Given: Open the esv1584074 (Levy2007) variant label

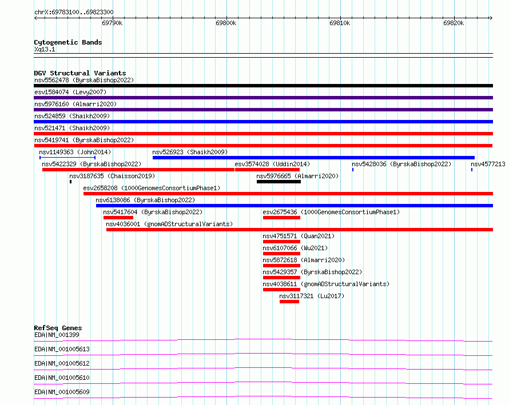Looking at the screenshot, I should [x=70, y=92].
